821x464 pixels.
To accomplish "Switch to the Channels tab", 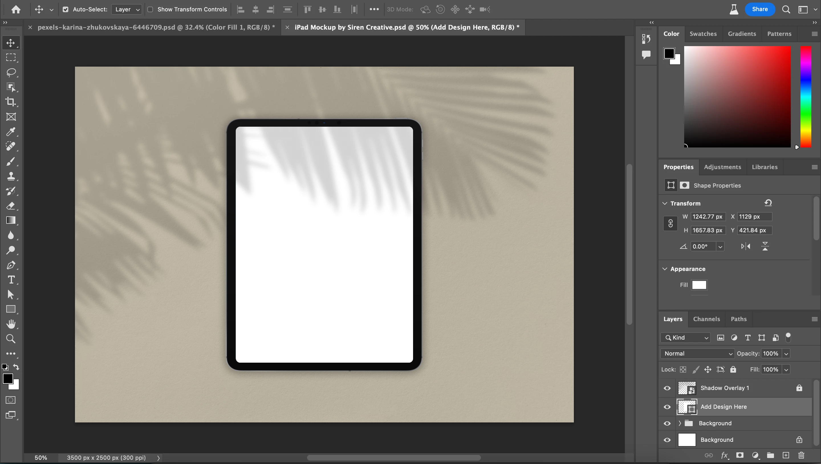I will coord(706,319).
